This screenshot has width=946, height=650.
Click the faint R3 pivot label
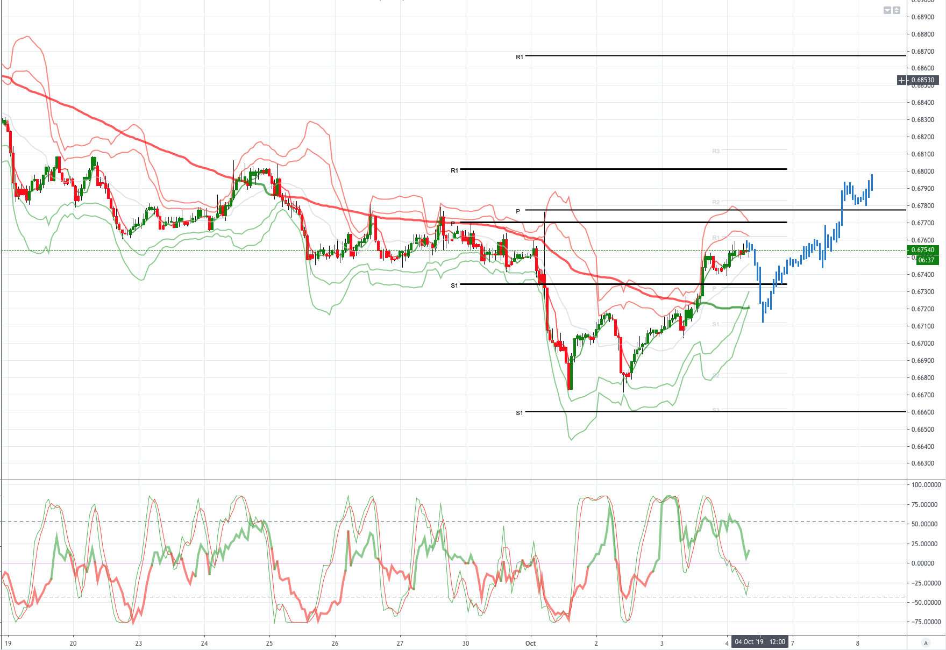pos(716,152)
